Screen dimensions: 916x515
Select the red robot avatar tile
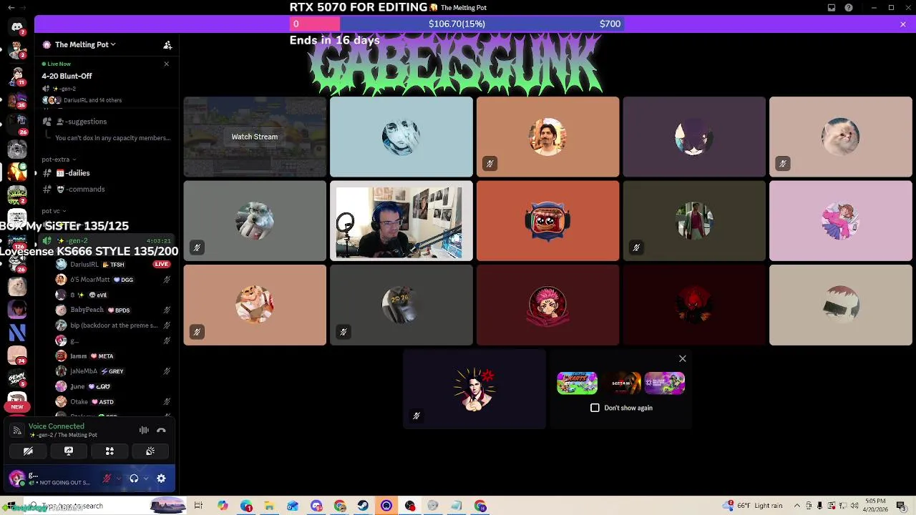(x=548, y=221)
